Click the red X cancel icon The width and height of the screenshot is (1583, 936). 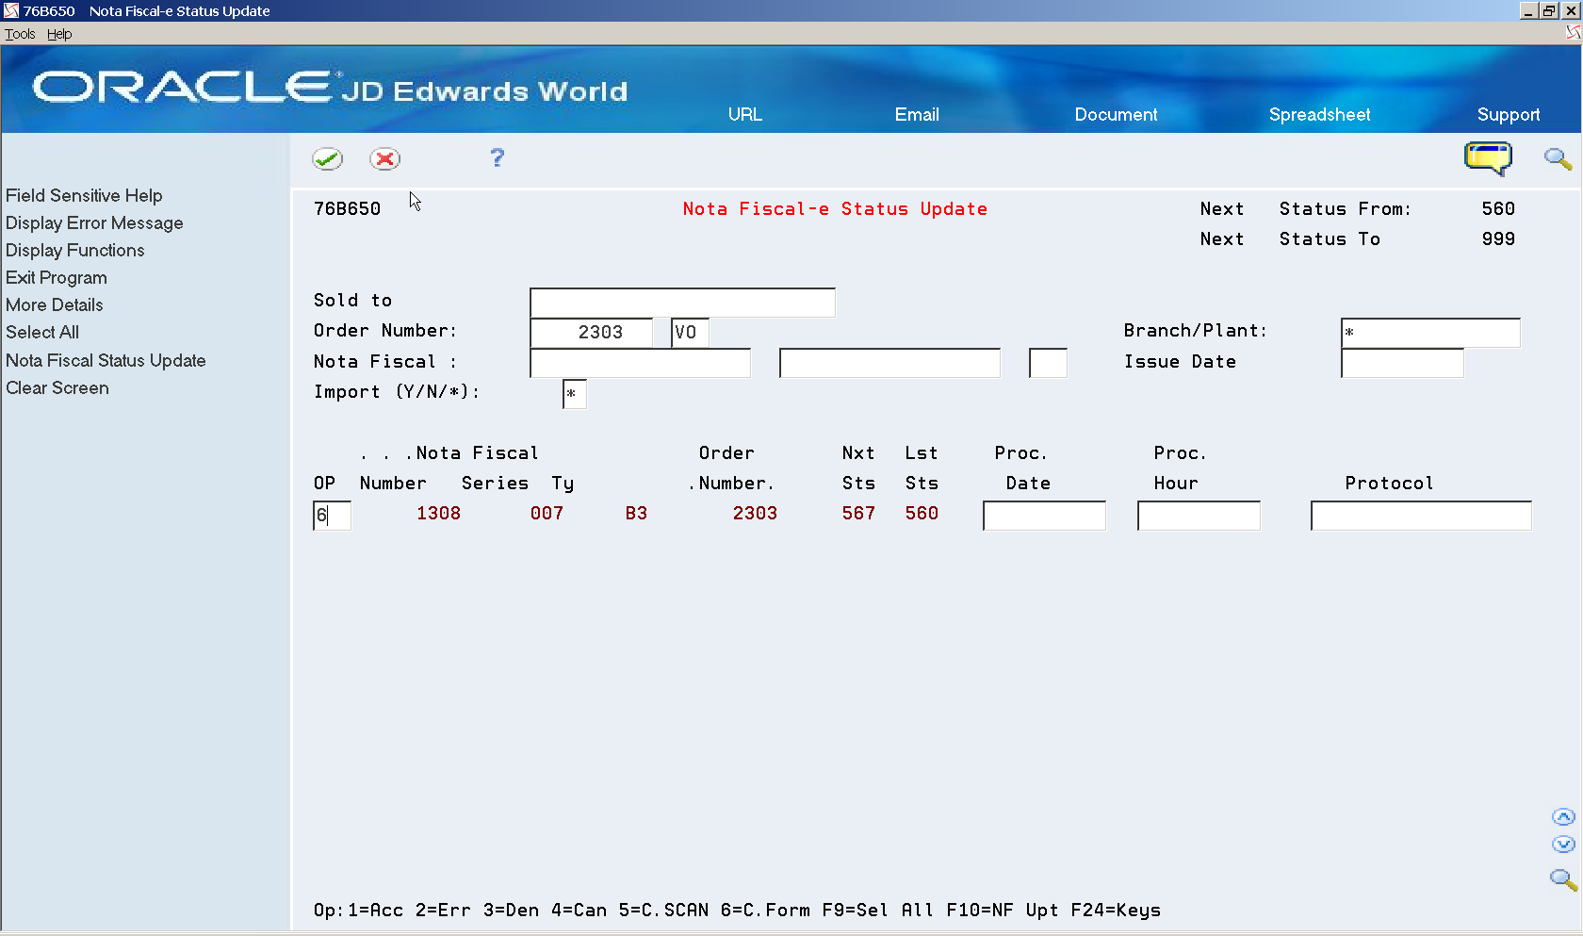[x=384, y=158]
